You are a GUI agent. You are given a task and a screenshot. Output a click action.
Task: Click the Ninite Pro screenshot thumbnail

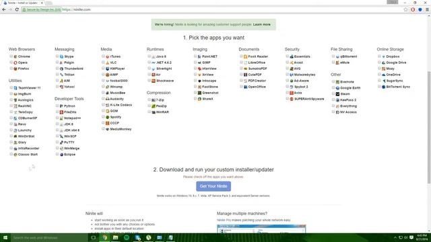261,229
